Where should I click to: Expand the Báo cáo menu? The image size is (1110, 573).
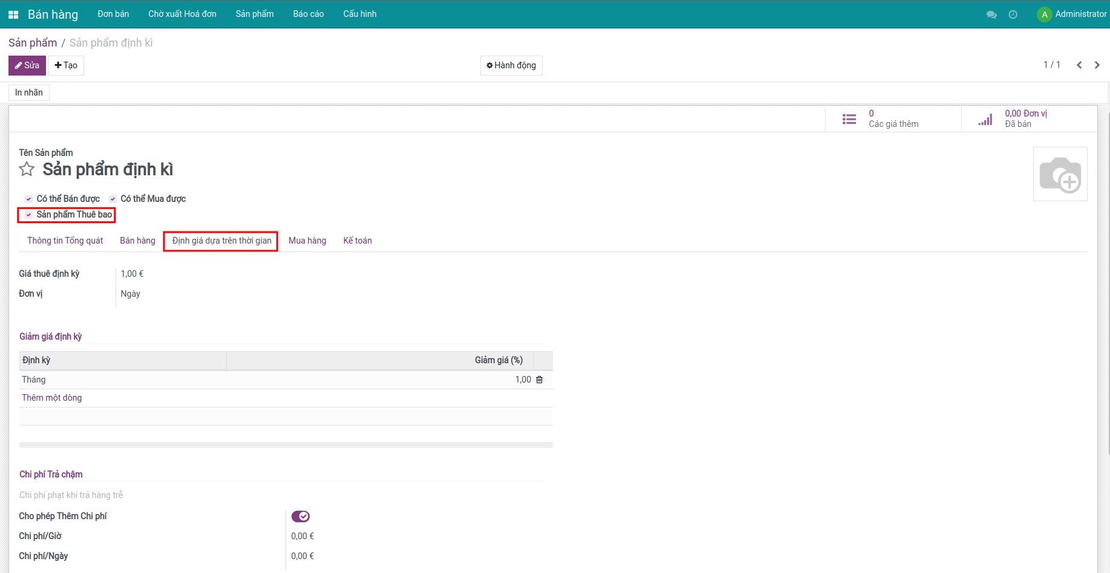309,14
